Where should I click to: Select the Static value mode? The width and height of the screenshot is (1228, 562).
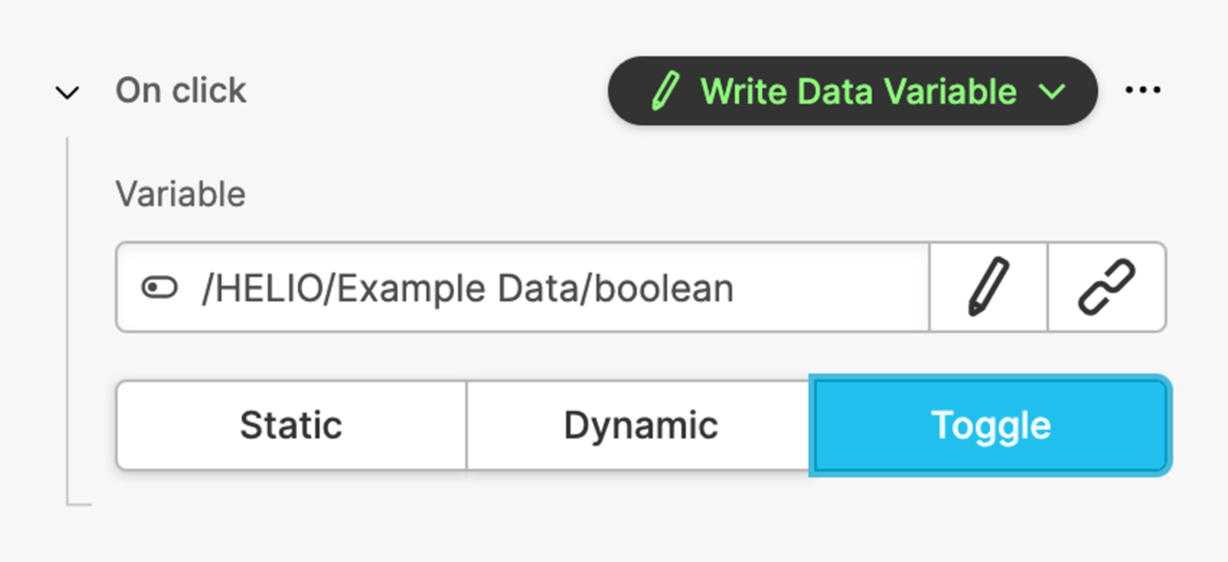coord(291,426)
